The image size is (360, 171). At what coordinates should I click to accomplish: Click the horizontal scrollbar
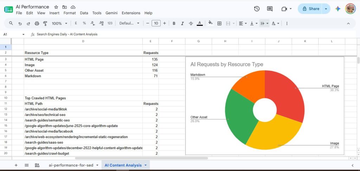click(x=141, y=158)
